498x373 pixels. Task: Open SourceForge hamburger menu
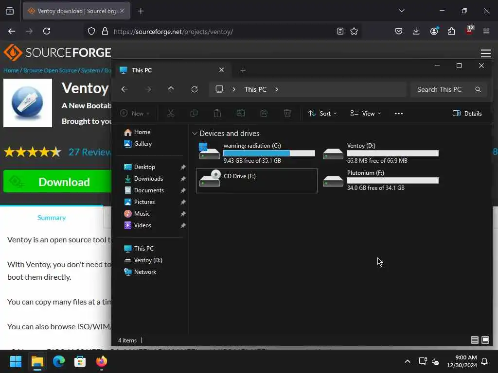pos(486,53)
